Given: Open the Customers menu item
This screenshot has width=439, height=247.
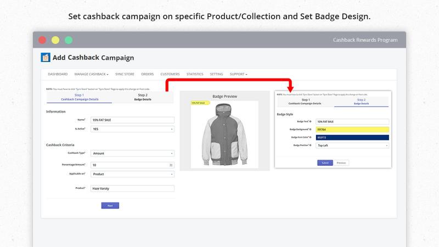Looking at the screenshot, I should point(170,74).
